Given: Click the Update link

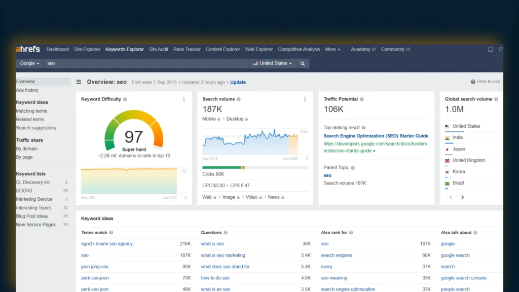Looking at the screenshot, I should [238, 82].
